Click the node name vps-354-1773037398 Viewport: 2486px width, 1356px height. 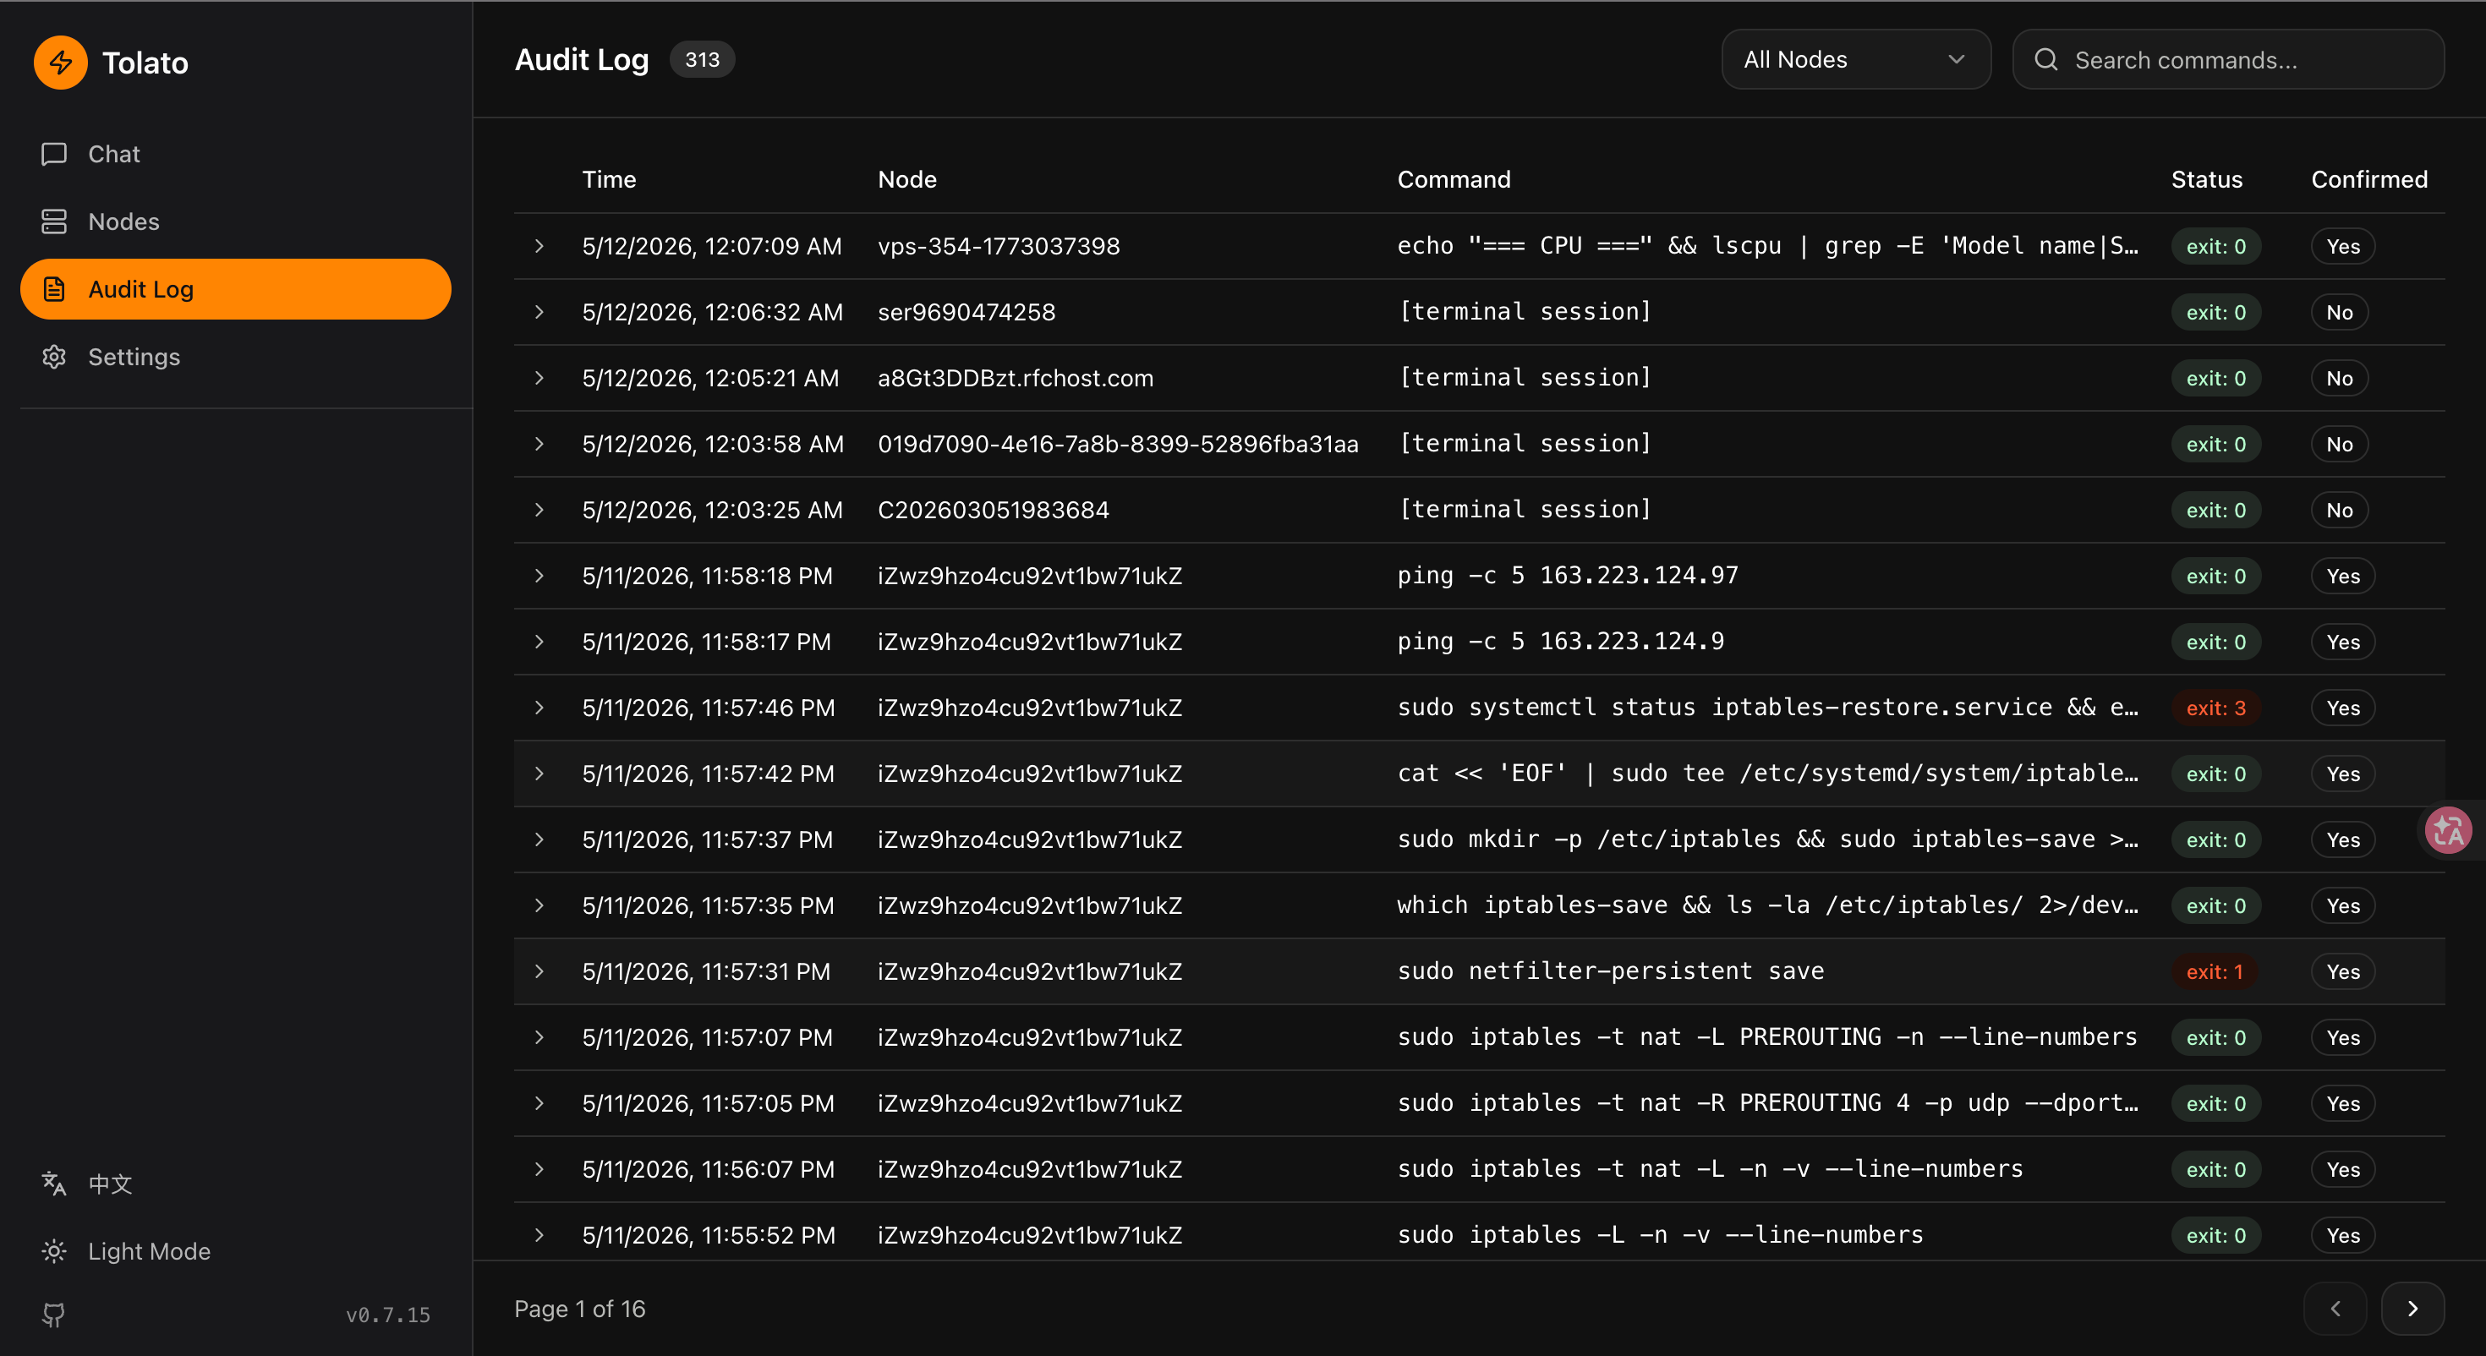(999, 247)
